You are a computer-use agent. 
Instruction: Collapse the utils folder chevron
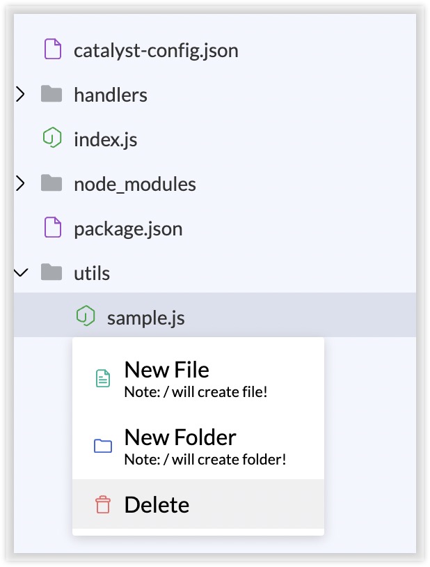click(21, 272)
